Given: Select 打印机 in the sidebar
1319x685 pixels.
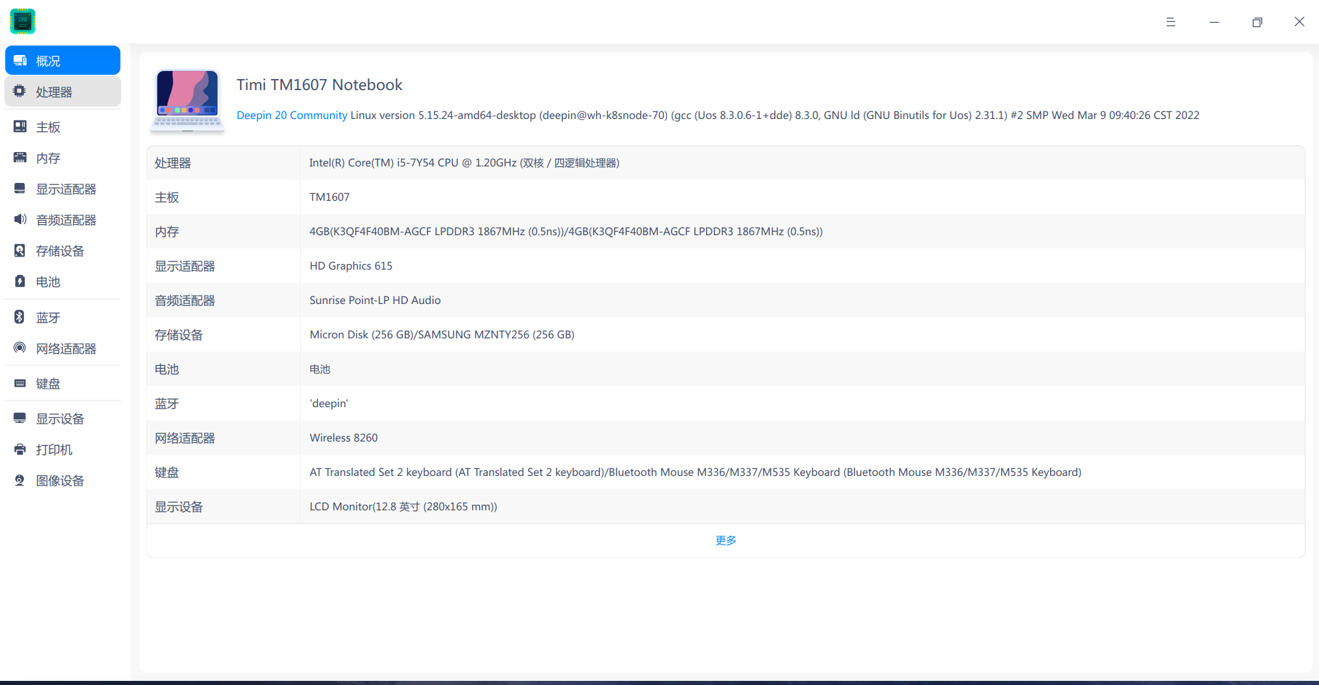Looking at the screenshot, I should tap(63, 449).
